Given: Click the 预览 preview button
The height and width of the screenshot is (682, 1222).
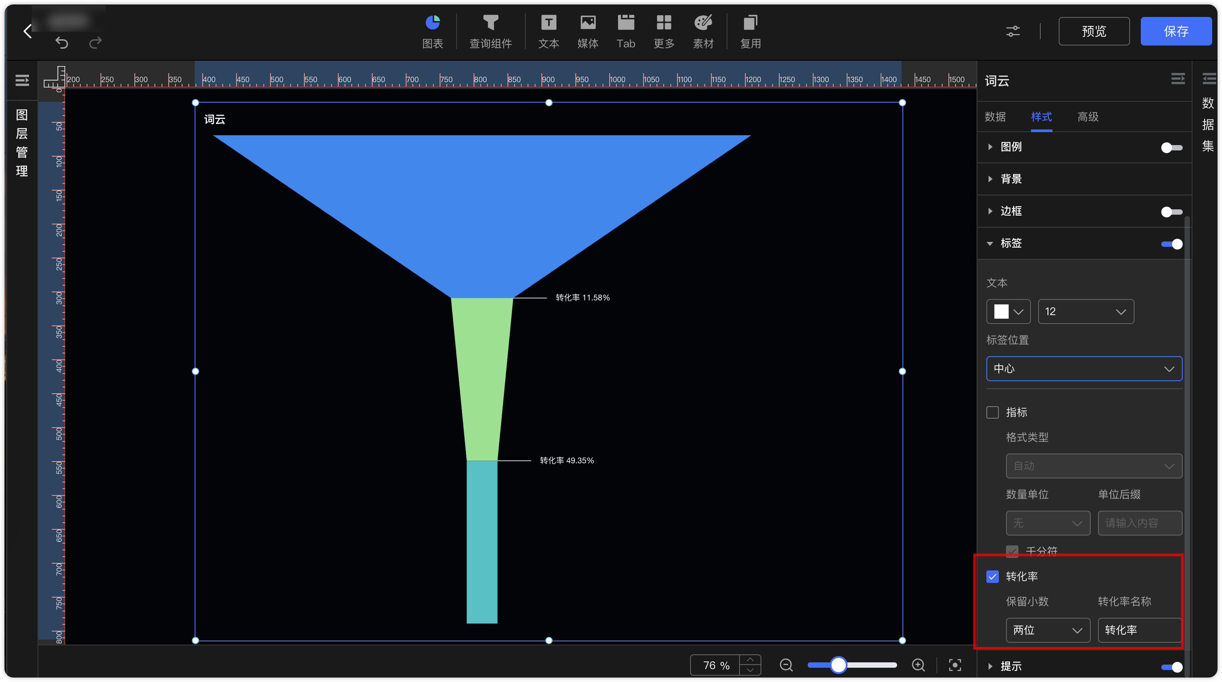Looking at the screenshot, I should point(1093,31).
